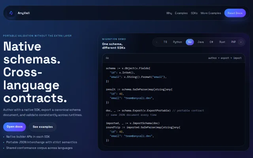Click the 'imported, _ := v.ImportSchema(doc)' line
The height and width of the screenshot is (158, 253).
point(133,123)
